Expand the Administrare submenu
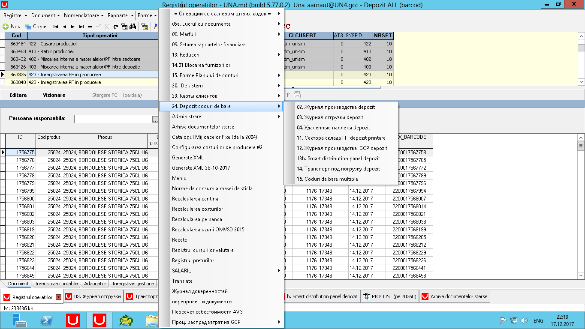This screenshot has width=585, height=329. [x=221, y=117]
